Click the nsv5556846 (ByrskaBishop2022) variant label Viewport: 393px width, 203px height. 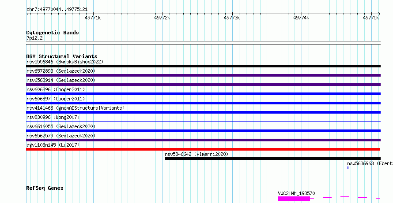(x=65, y=62)
